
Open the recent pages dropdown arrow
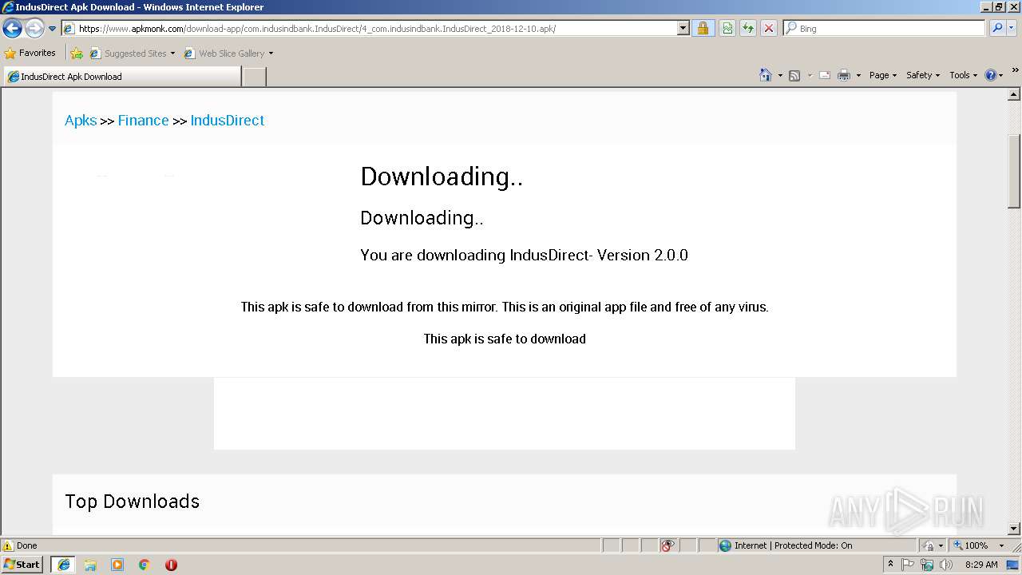pos(53,29)
